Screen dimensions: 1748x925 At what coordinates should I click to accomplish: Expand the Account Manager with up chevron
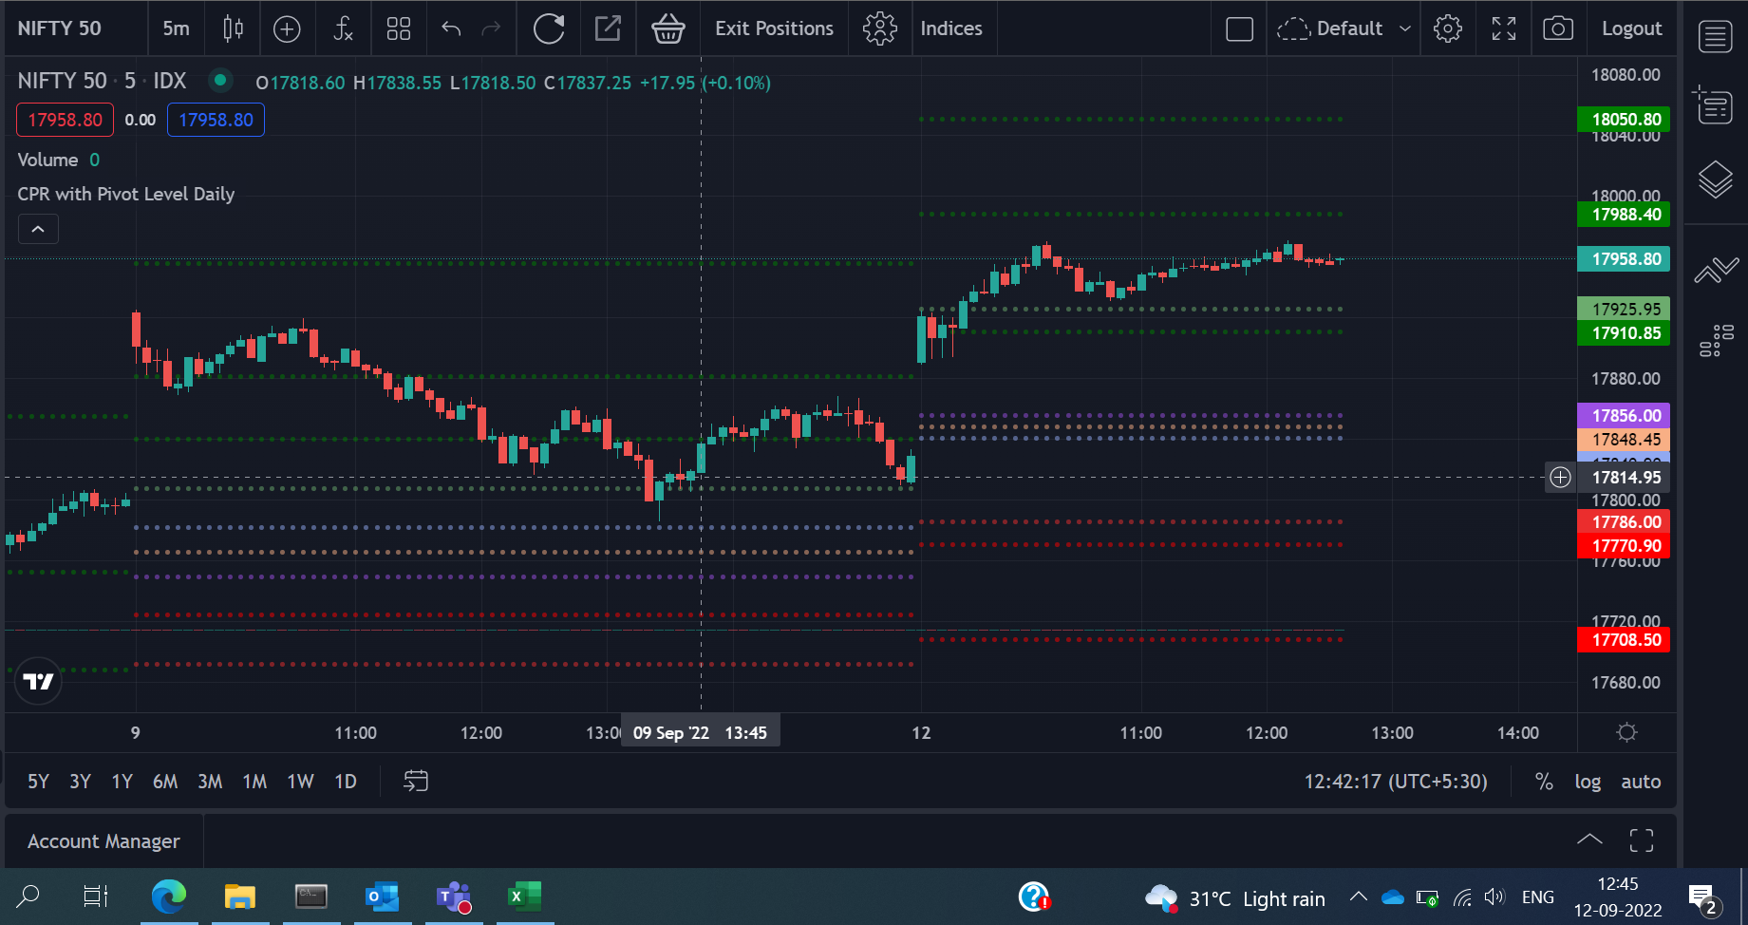(1589, 840)
